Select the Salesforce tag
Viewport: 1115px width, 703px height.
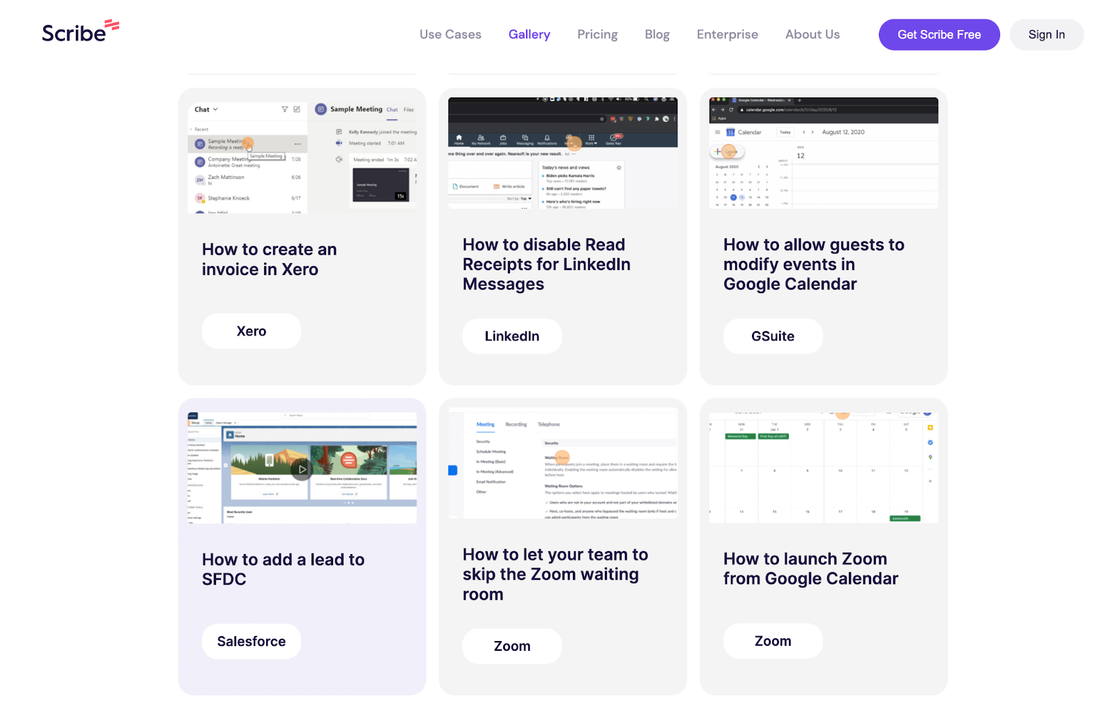251,641
